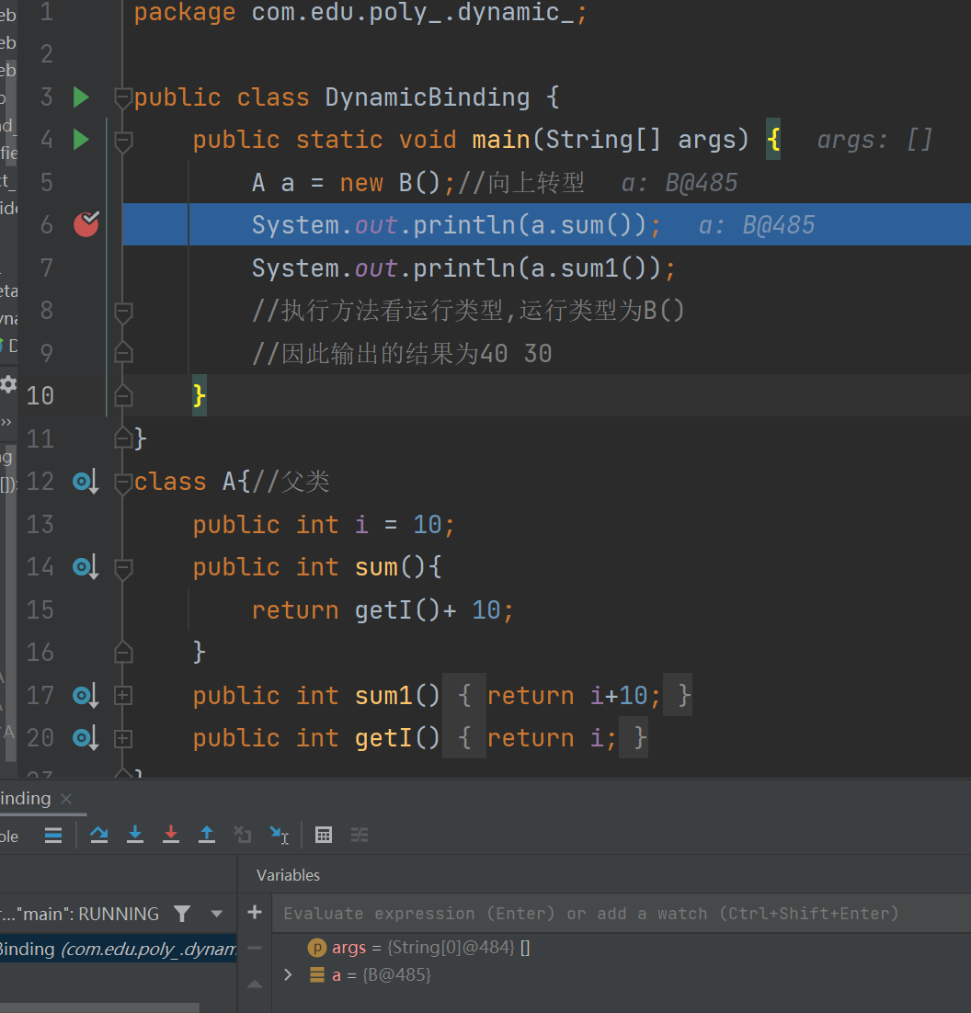The width and height of the screenshot is (971, 1013).
Task: Expand the variable a = {B@485}
Action: click(288, 974)
